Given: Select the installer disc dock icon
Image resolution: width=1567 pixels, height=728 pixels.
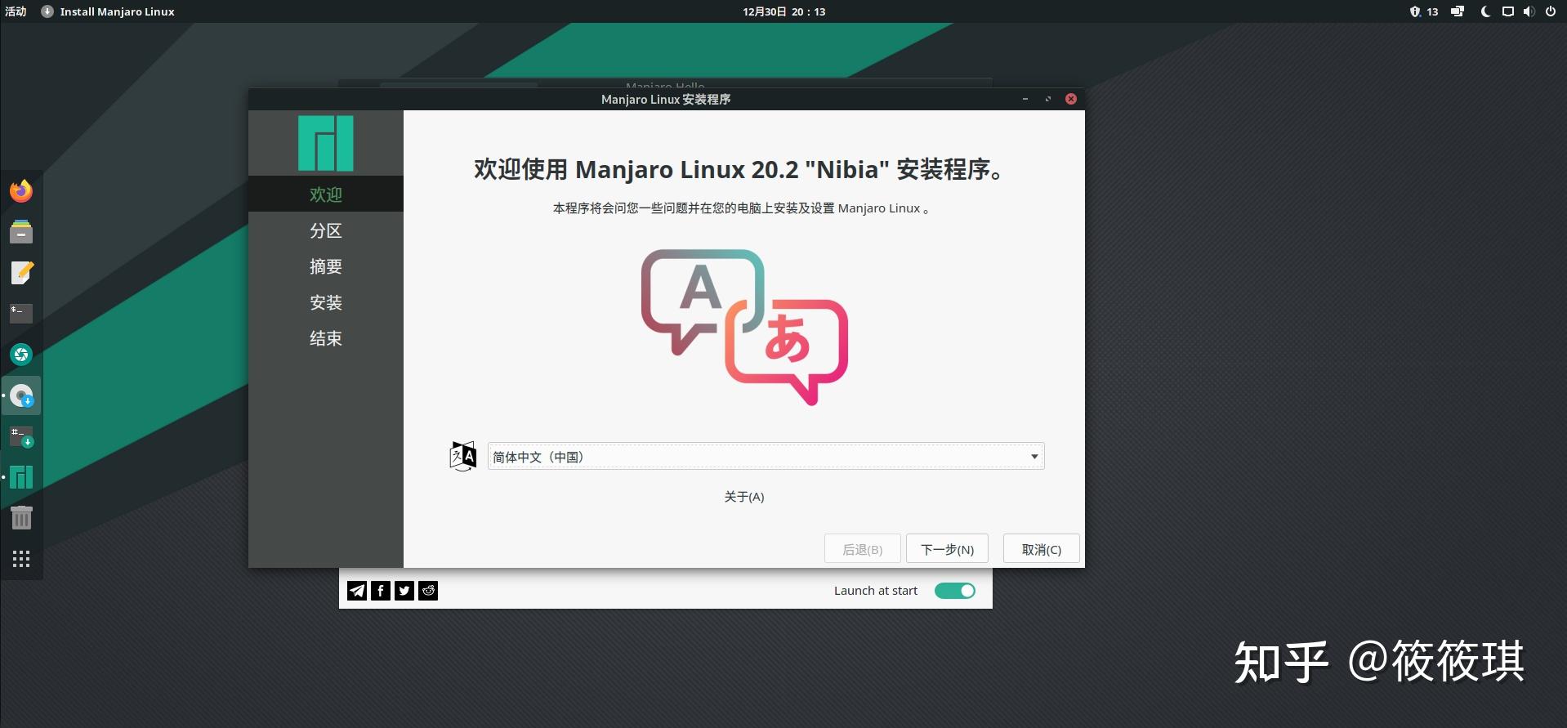Looking at the screenshot, I should coord(21,396).
